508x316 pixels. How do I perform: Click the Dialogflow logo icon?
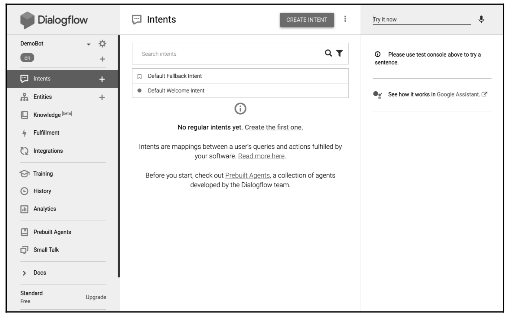(27, 20)
